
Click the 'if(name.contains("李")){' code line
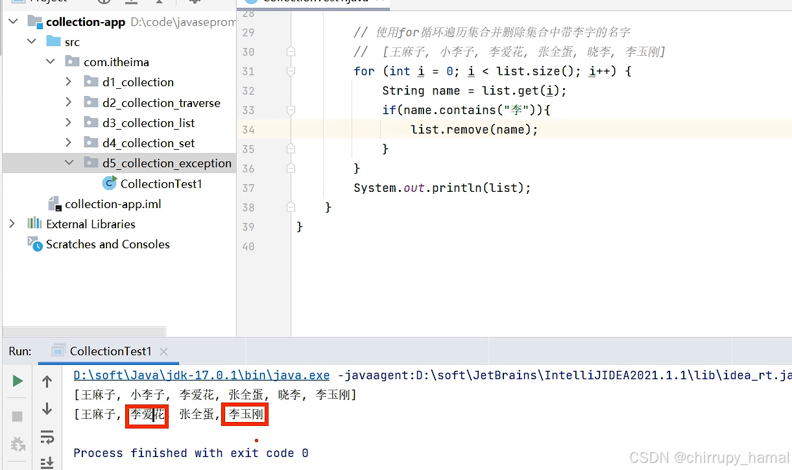tap(466, 110)
